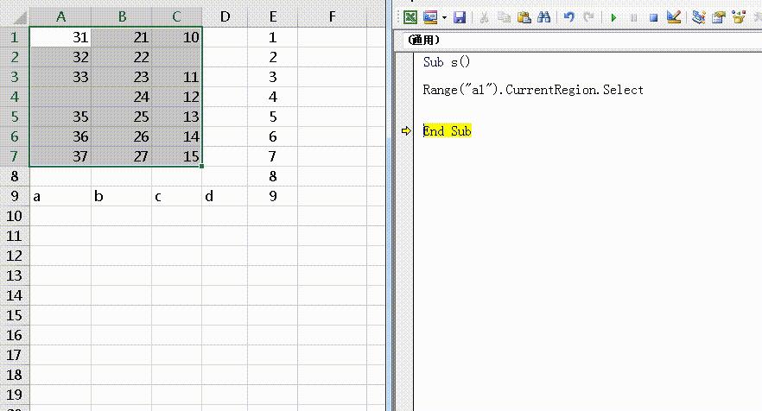Click cell E9 containing 9
The image size is (762, 411).
(273, 196)
